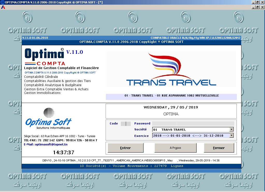Image resolution: width=265 pixels, height=192 pixels.
Task: Minimize the main application window
Action: tap(253, 2)
